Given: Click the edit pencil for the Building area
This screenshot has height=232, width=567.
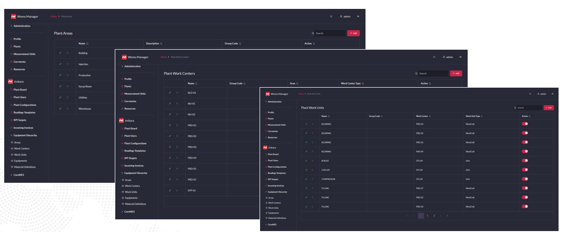Looking at the screenshot, I should [60, 53].
